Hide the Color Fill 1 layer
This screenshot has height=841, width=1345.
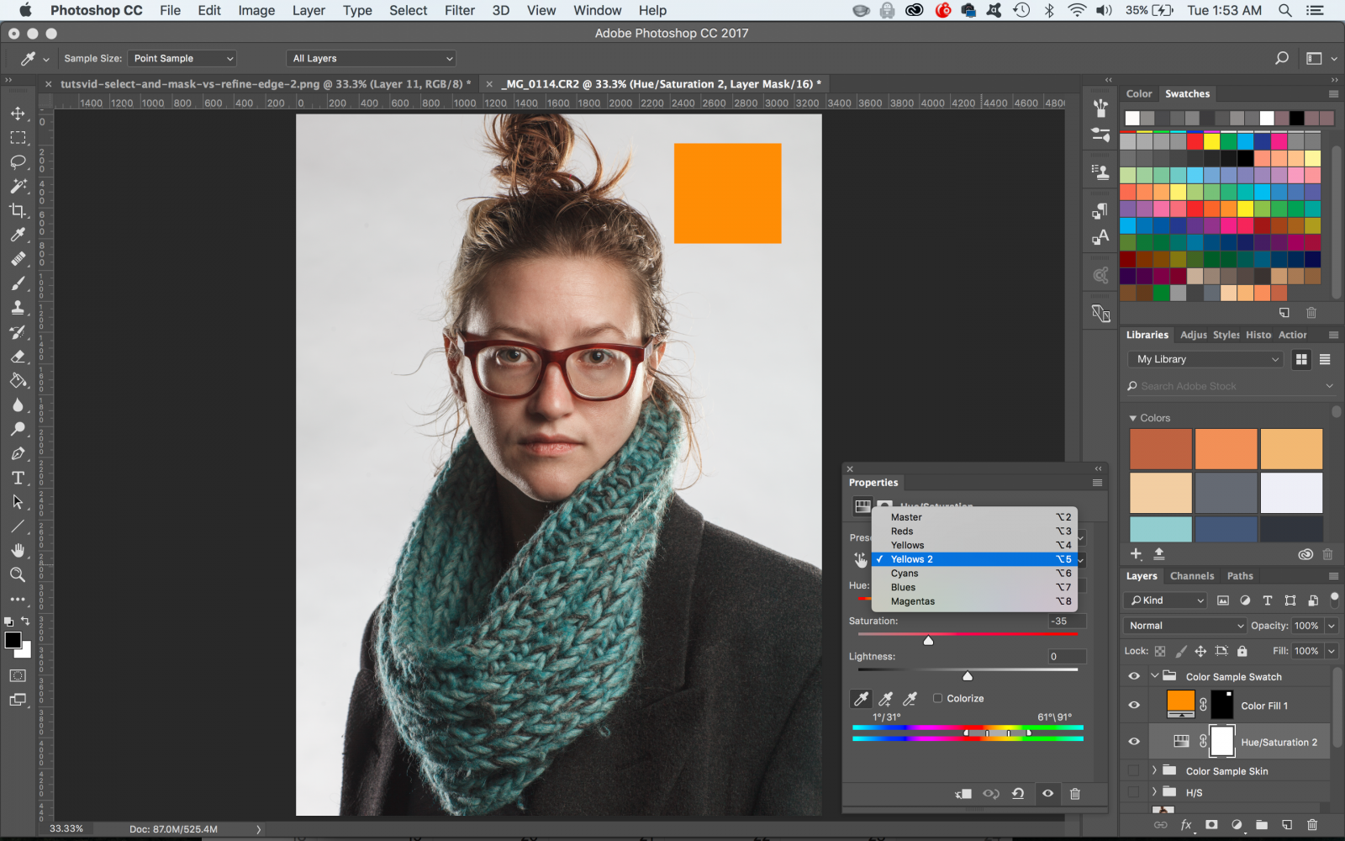[1134, 705]
